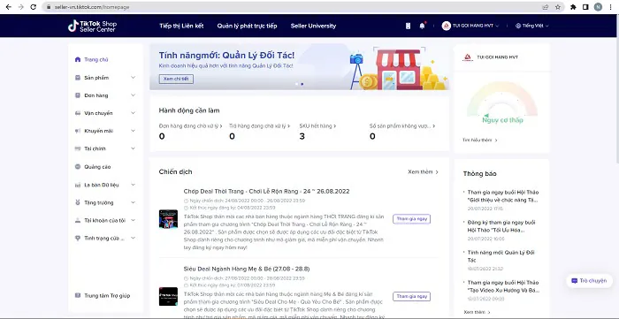
Task: Expand the Tăng trưởng sidebar chevron
Action: [x=133, y=202]
